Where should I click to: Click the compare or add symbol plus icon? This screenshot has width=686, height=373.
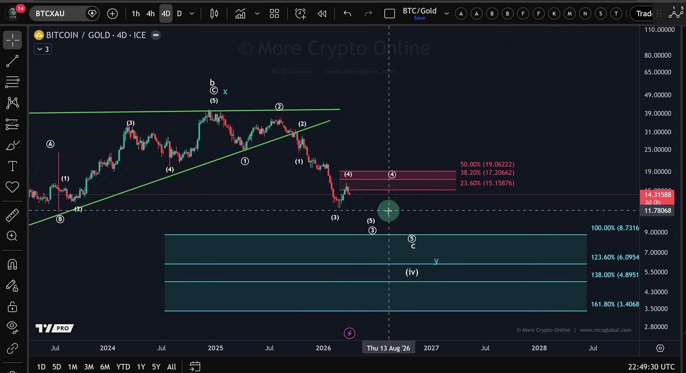112,14
